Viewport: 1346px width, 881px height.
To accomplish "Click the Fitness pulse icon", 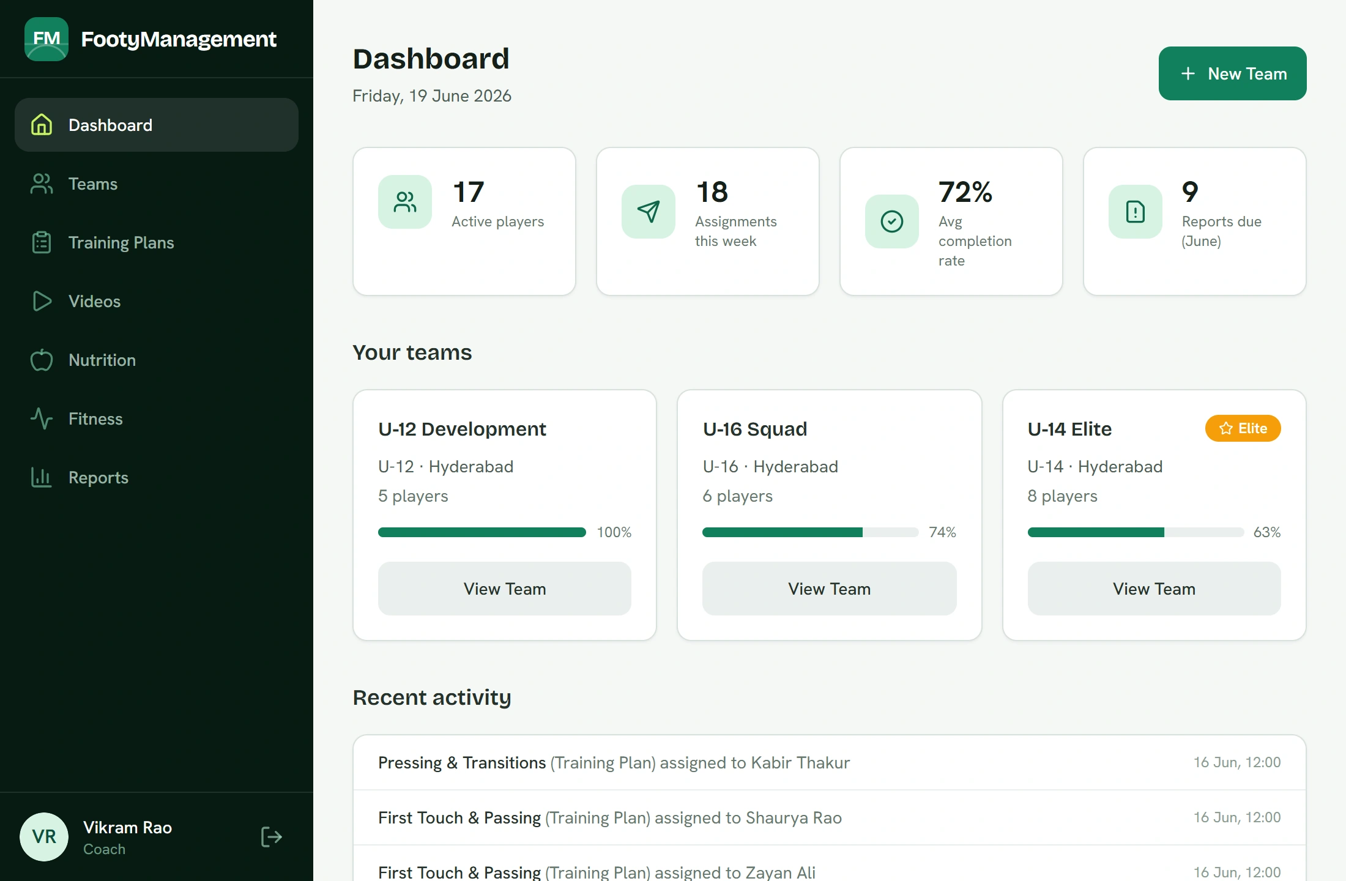I will pos(42,418).
